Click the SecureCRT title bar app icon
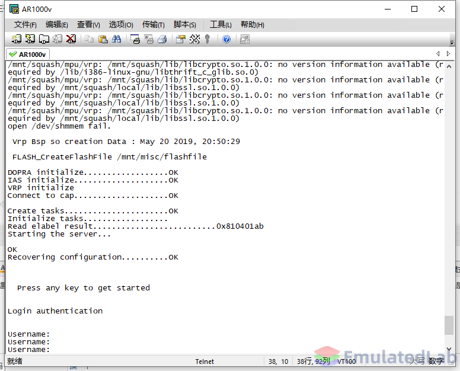 pos(14,9)
